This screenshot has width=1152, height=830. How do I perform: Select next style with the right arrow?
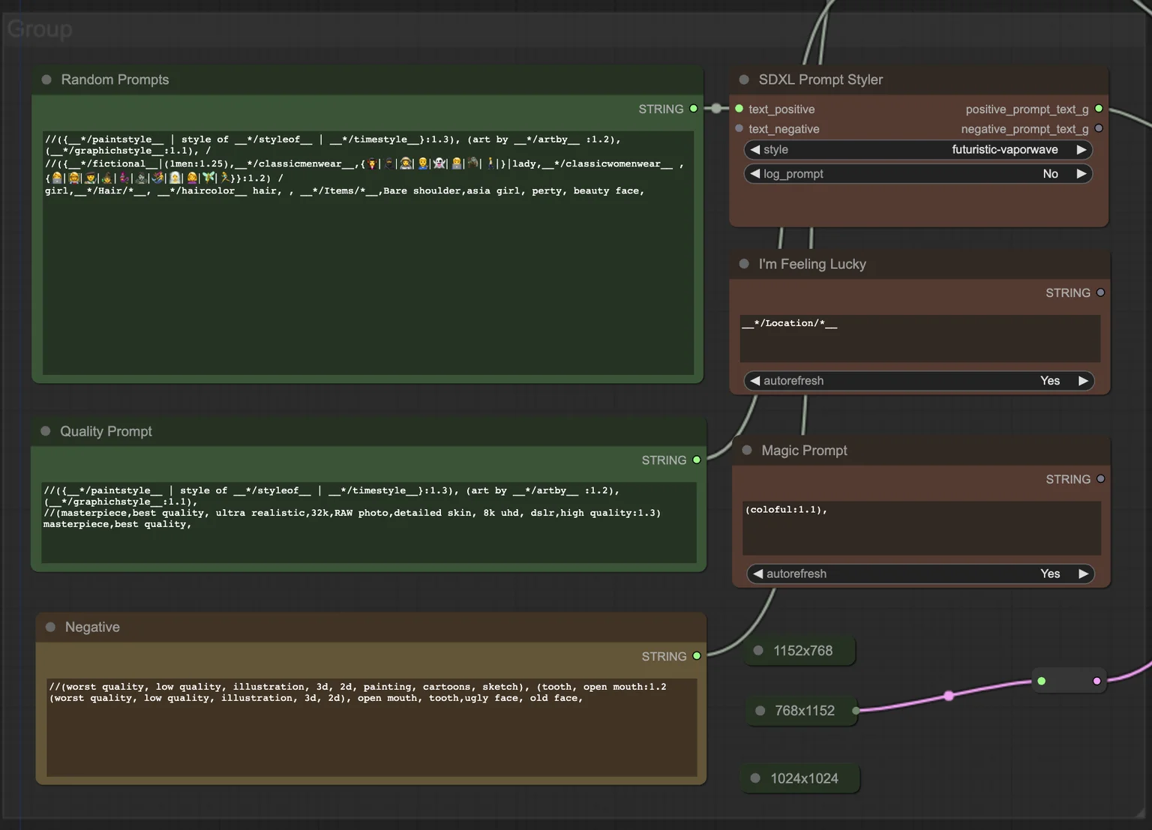(1081, 149)
